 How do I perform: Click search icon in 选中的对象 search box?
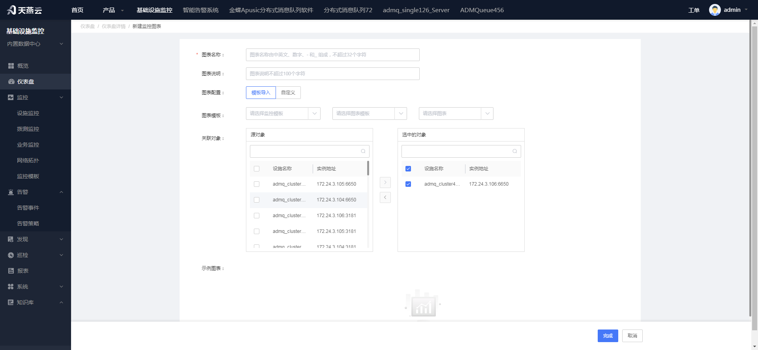(x=515, y=151)
